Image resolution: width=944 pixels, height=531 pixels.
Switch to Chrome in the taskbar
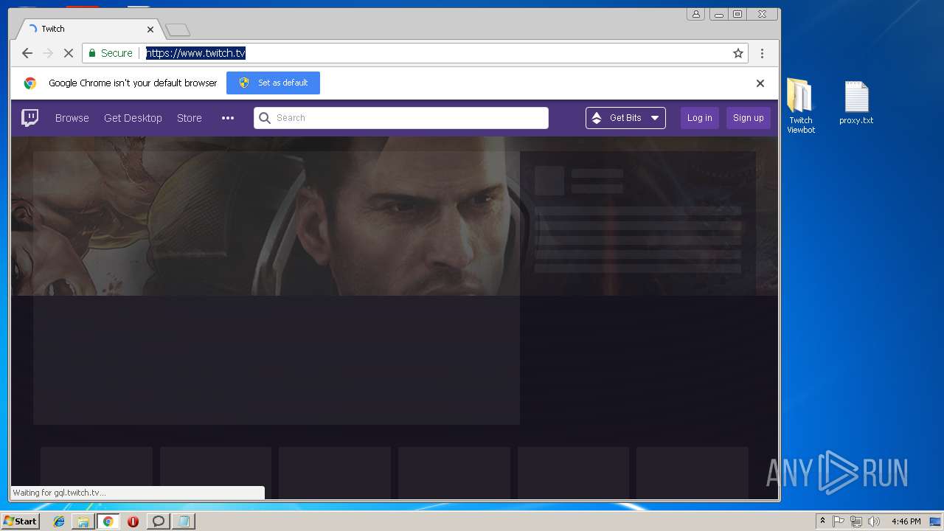(x=108, y=521)
